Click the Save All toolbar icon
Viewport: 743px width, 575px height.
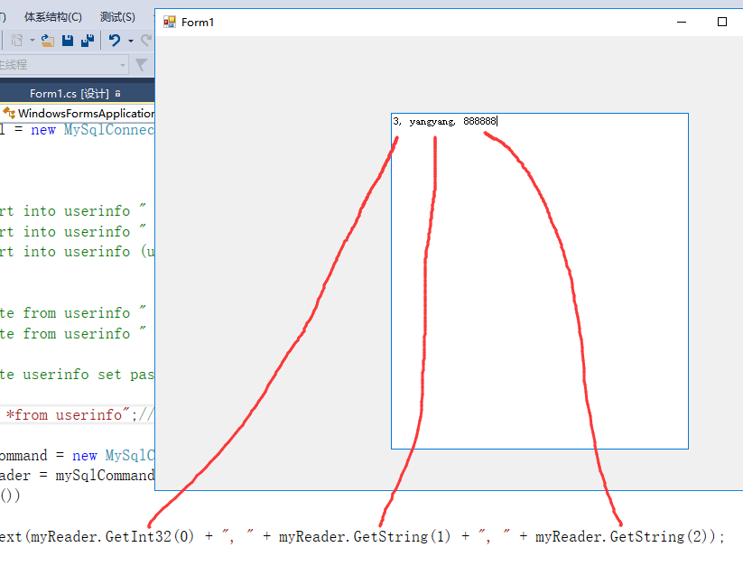coord(88,40)
